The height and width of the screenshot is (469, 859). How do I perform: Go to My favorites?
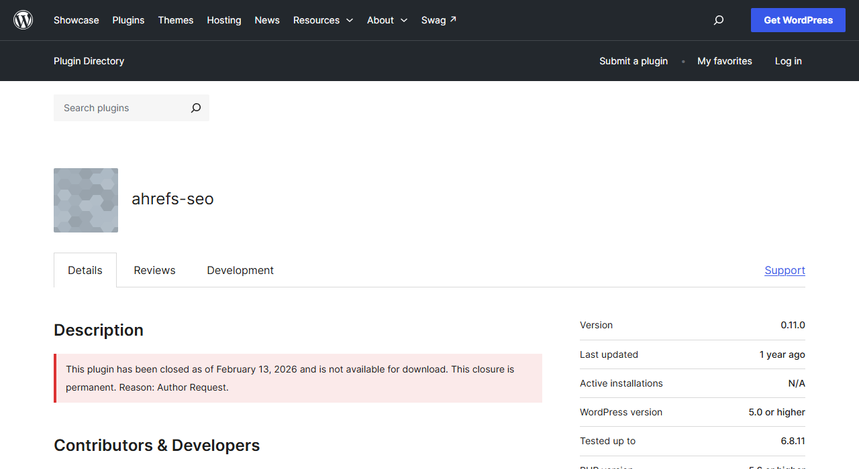coord(725,61)
